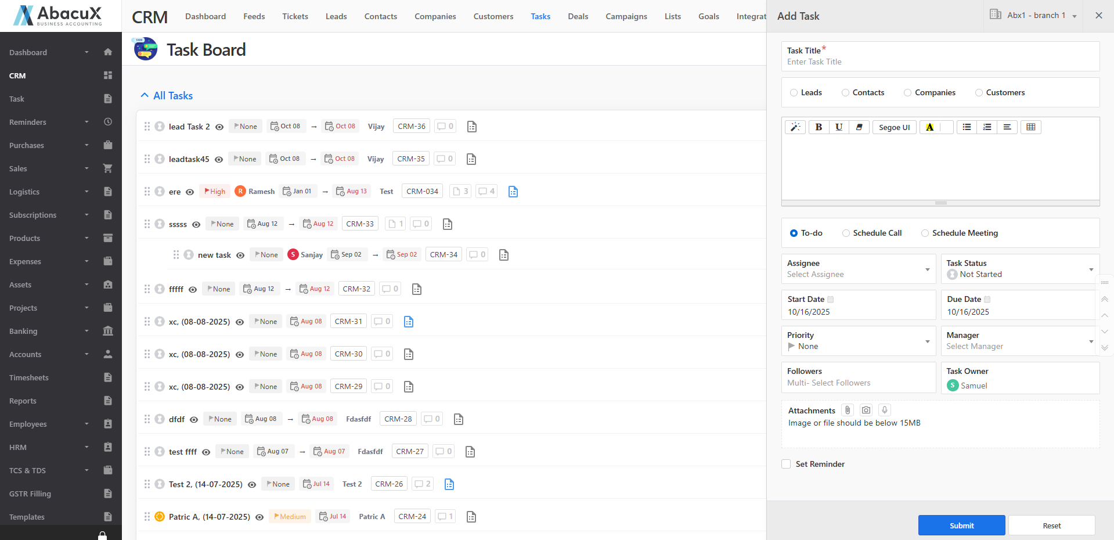Click the yellow highlighted text color button
The image size is (1114, 540).
[x=929, y=127]
